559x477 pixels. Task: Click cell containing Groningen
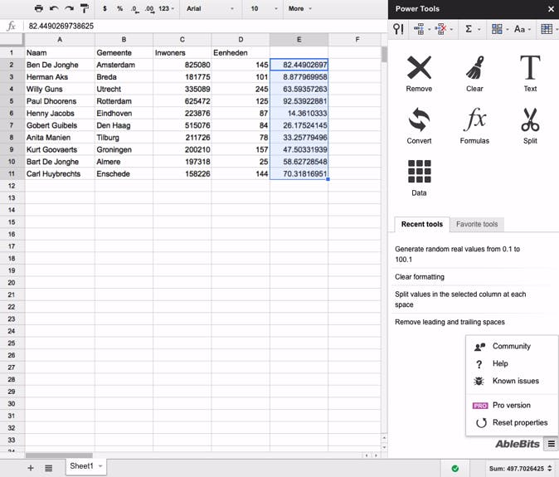click(x=124, y=149)
